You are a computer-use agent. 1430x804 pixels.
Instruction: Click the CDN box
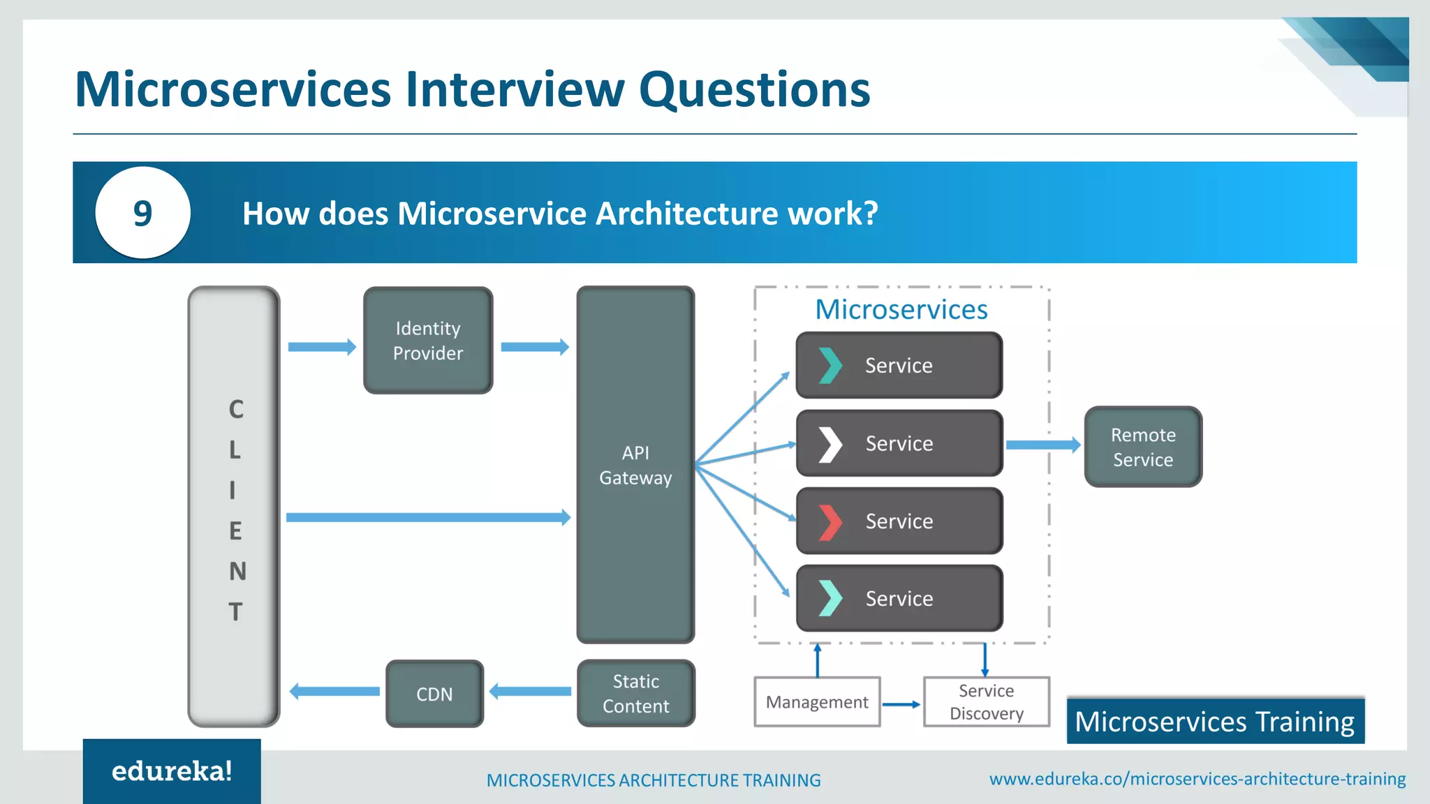coord(434,694)
